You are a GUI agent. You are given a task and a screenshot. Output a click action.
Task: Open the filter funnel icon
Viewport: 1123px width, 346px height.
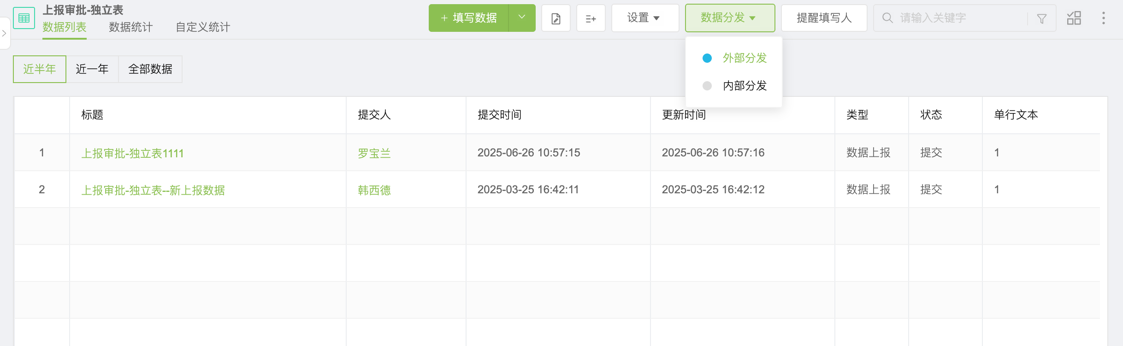pos(1042,18)
